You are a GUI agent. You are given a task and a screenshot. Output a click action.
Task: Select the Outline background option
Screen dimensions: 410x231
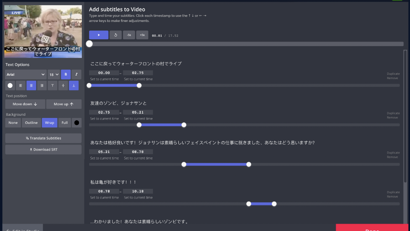pyautogui.click(x=31, y=123)
